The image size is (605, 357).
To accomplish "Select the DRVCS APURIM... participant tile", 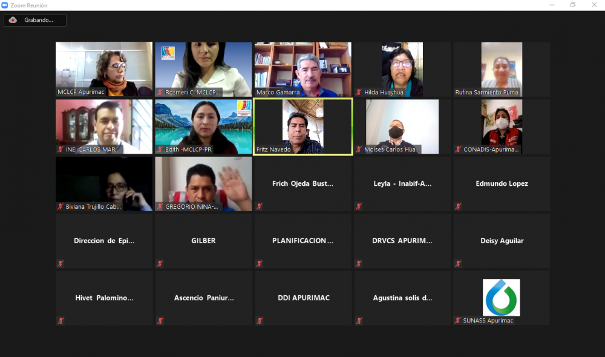I will pyautogui.click(x=402, y=241).
